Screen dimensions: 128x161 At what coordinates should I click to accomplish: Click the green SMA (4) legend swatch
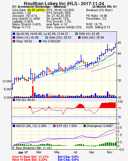pos(77,34)
